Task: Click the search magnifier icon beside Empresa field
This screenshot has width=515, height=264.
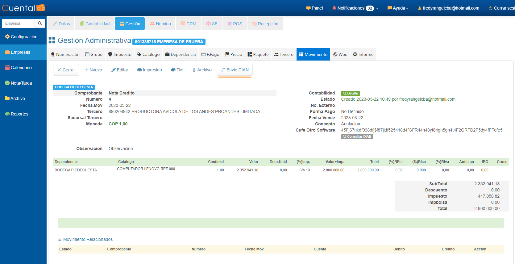Action: click(40, 23)
